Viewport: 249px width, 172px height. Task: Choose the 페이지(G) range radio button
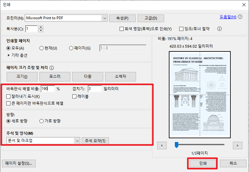tap(71, 48)
